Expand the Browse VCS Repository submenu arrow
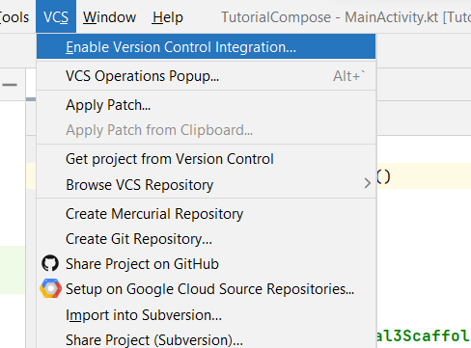Image resolution: width=471 pixels, height=348 pixels. (x=368, y=183)
